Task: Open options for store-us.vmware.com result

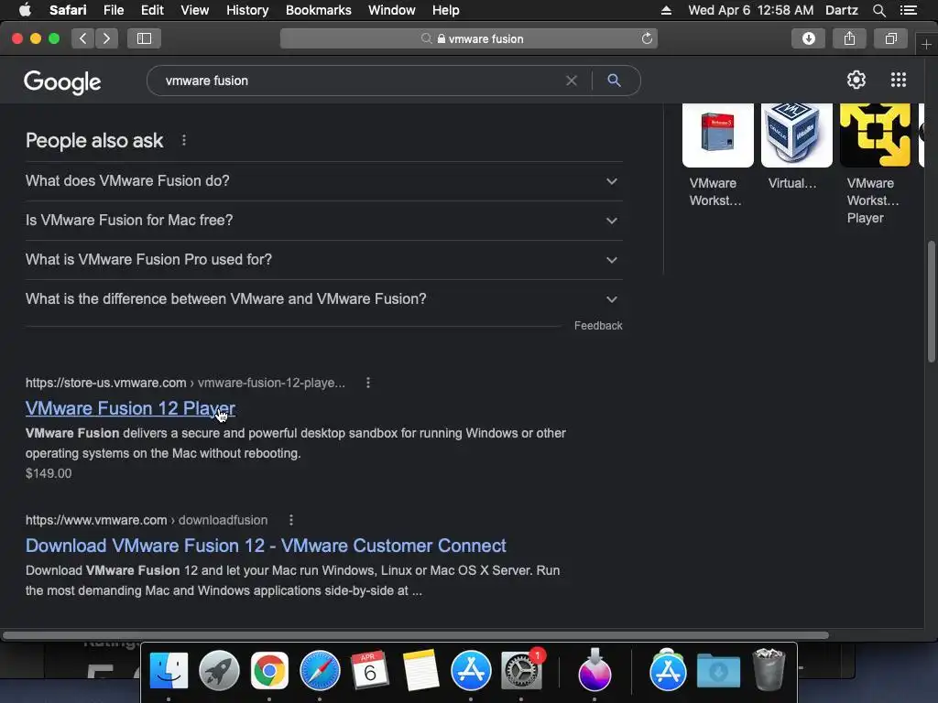Action: click(x=368, y=383)
